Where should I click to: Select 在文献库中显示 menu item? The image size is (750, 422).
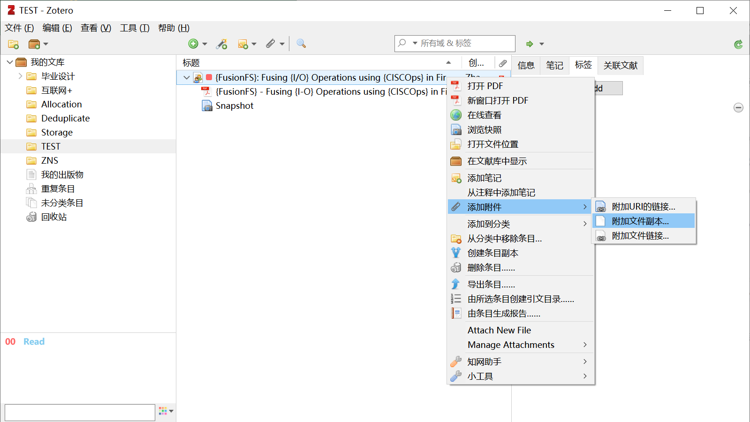521,161
